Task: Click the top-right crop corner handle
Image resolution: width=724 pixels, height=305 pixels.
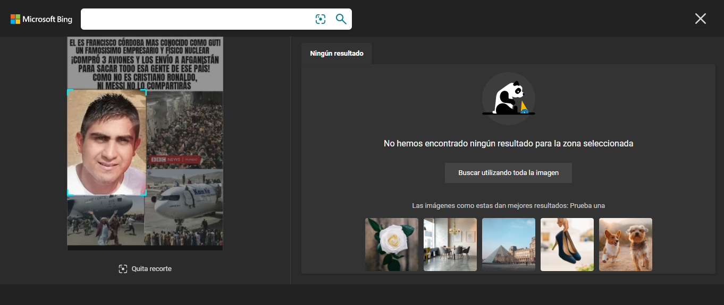Action: tap(145, 91)
